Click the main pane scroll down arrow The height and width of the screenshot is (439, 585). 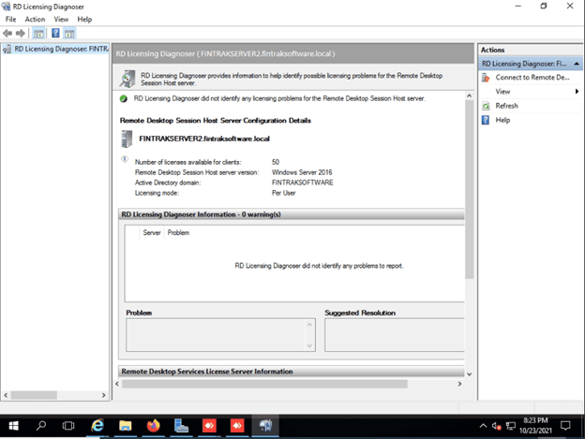coord(470,374)
